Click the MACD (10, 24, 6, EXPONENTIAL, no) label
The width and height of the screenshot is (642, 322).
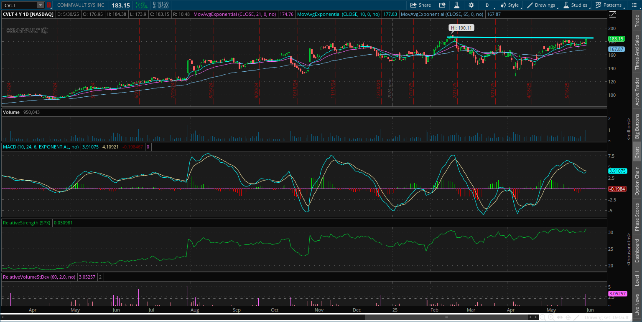pos(40,147)
